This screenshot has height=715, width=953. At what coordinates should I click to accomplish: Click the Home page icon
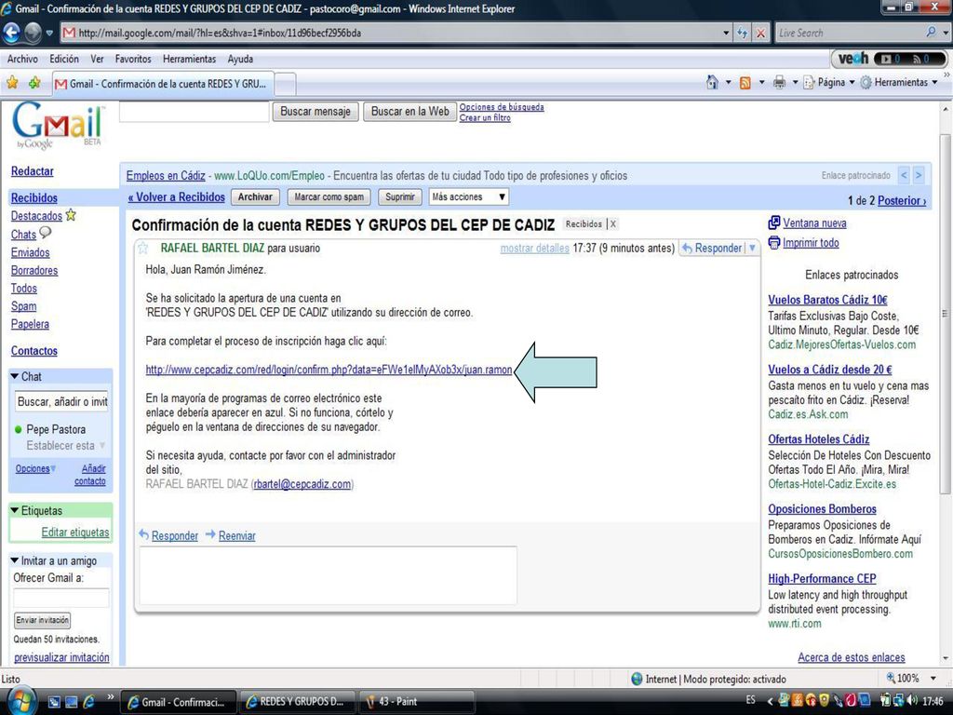(x=712, y=82)
